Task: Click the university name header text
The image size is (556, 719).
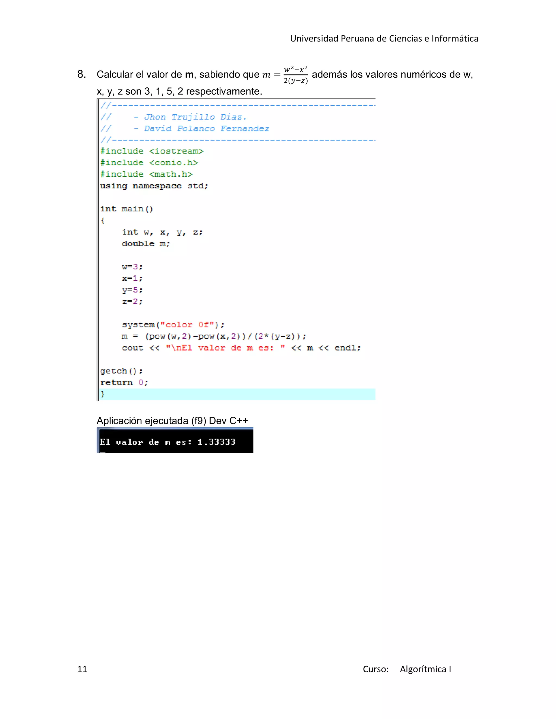Action: (x=384, y=39)
